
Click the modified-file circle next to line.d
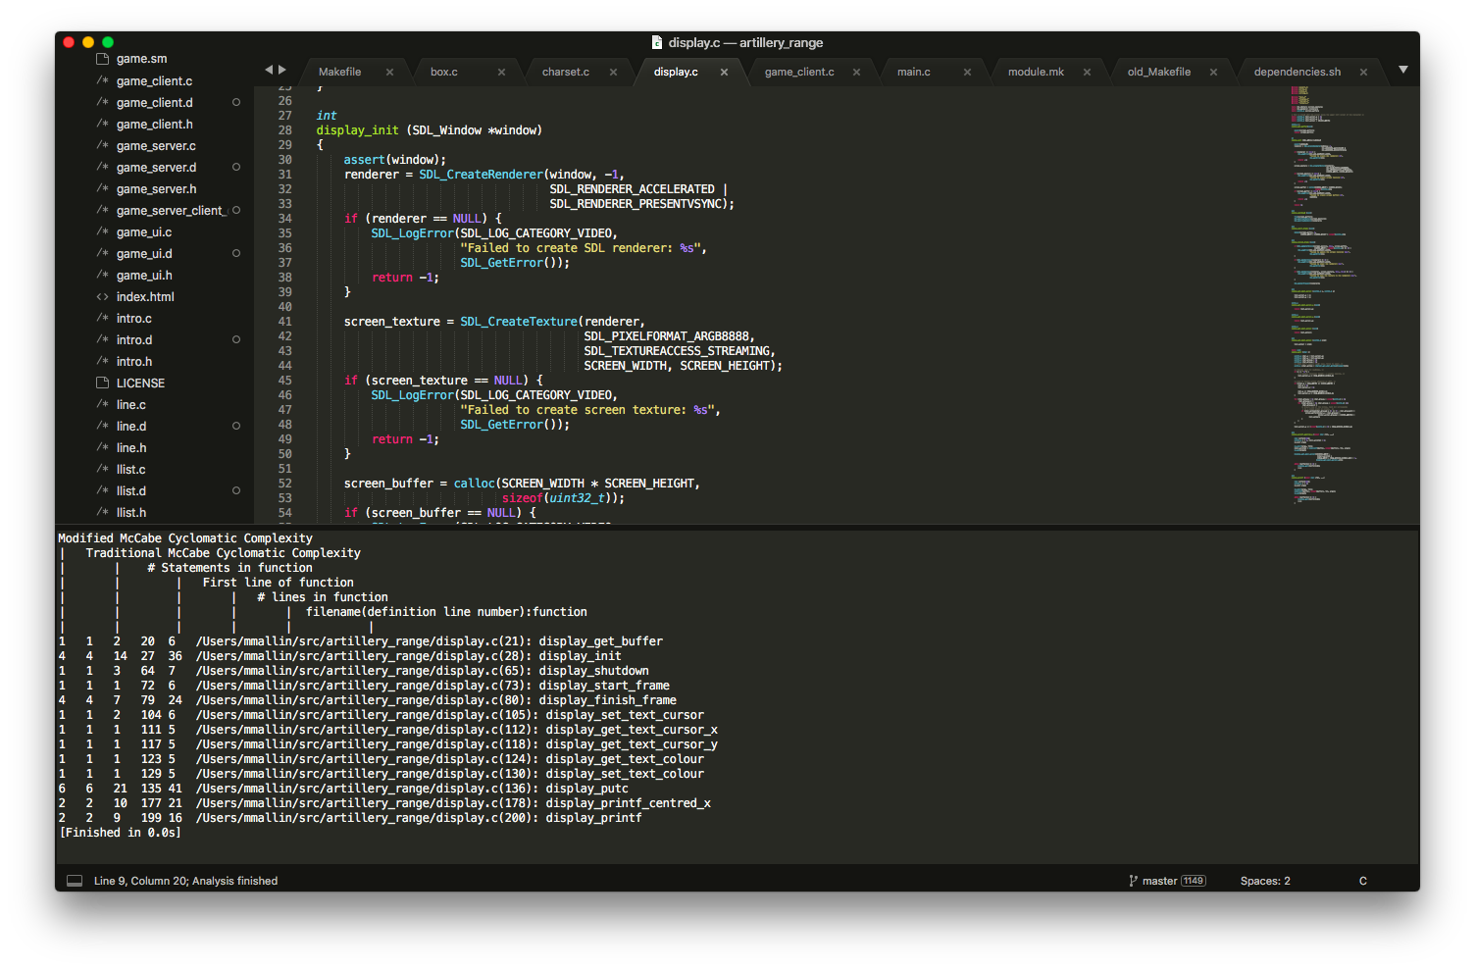(235, 426)
